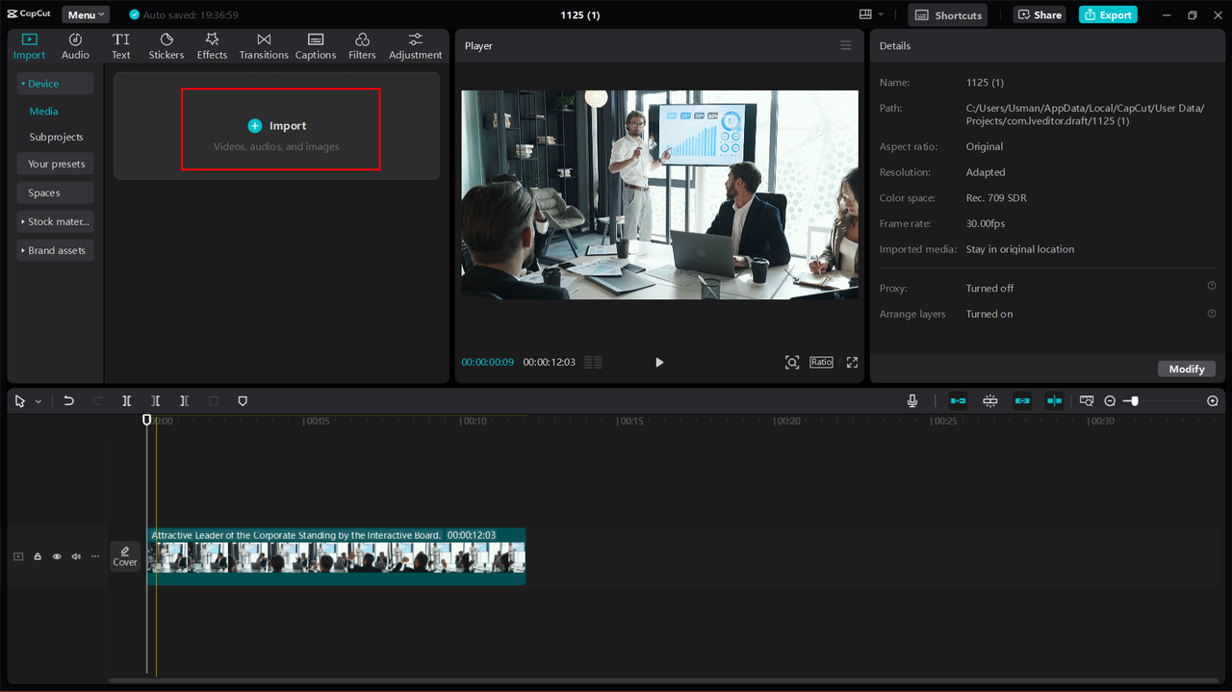This screenshot has width=1232, height=692.
Task: Open the Import media tab
Action: [29, 46]
